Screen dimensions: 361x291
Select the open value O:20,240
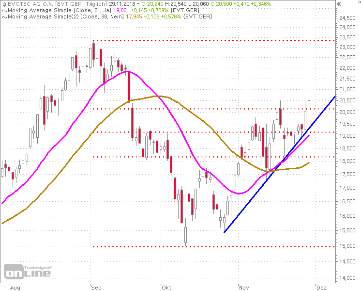point(152,4)
